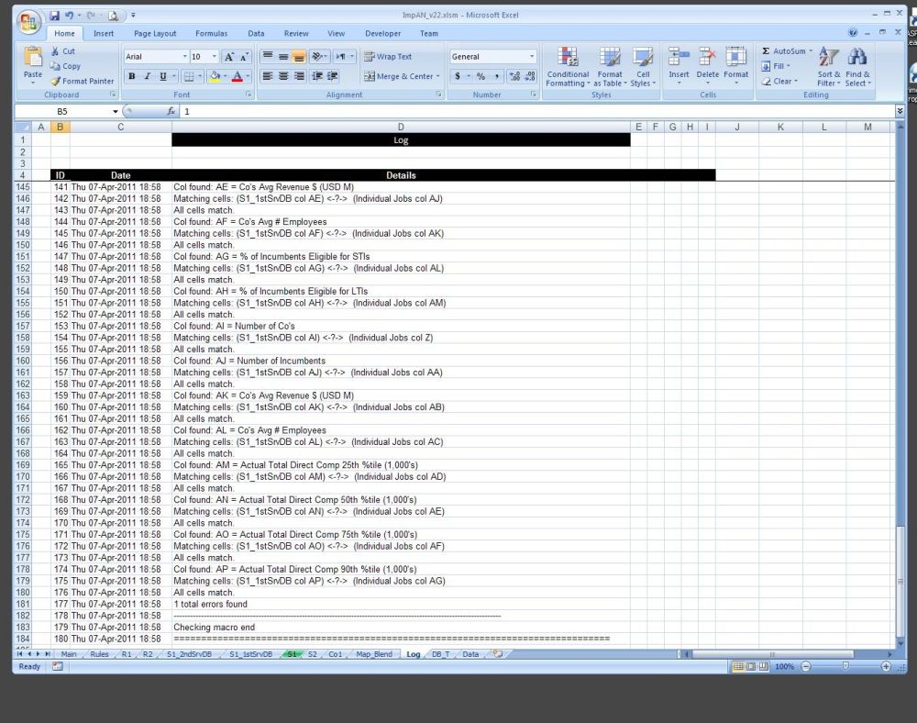Click the Increase Font Size icon
This screenshot has width=917, height=723.
[x=230, y=57]
